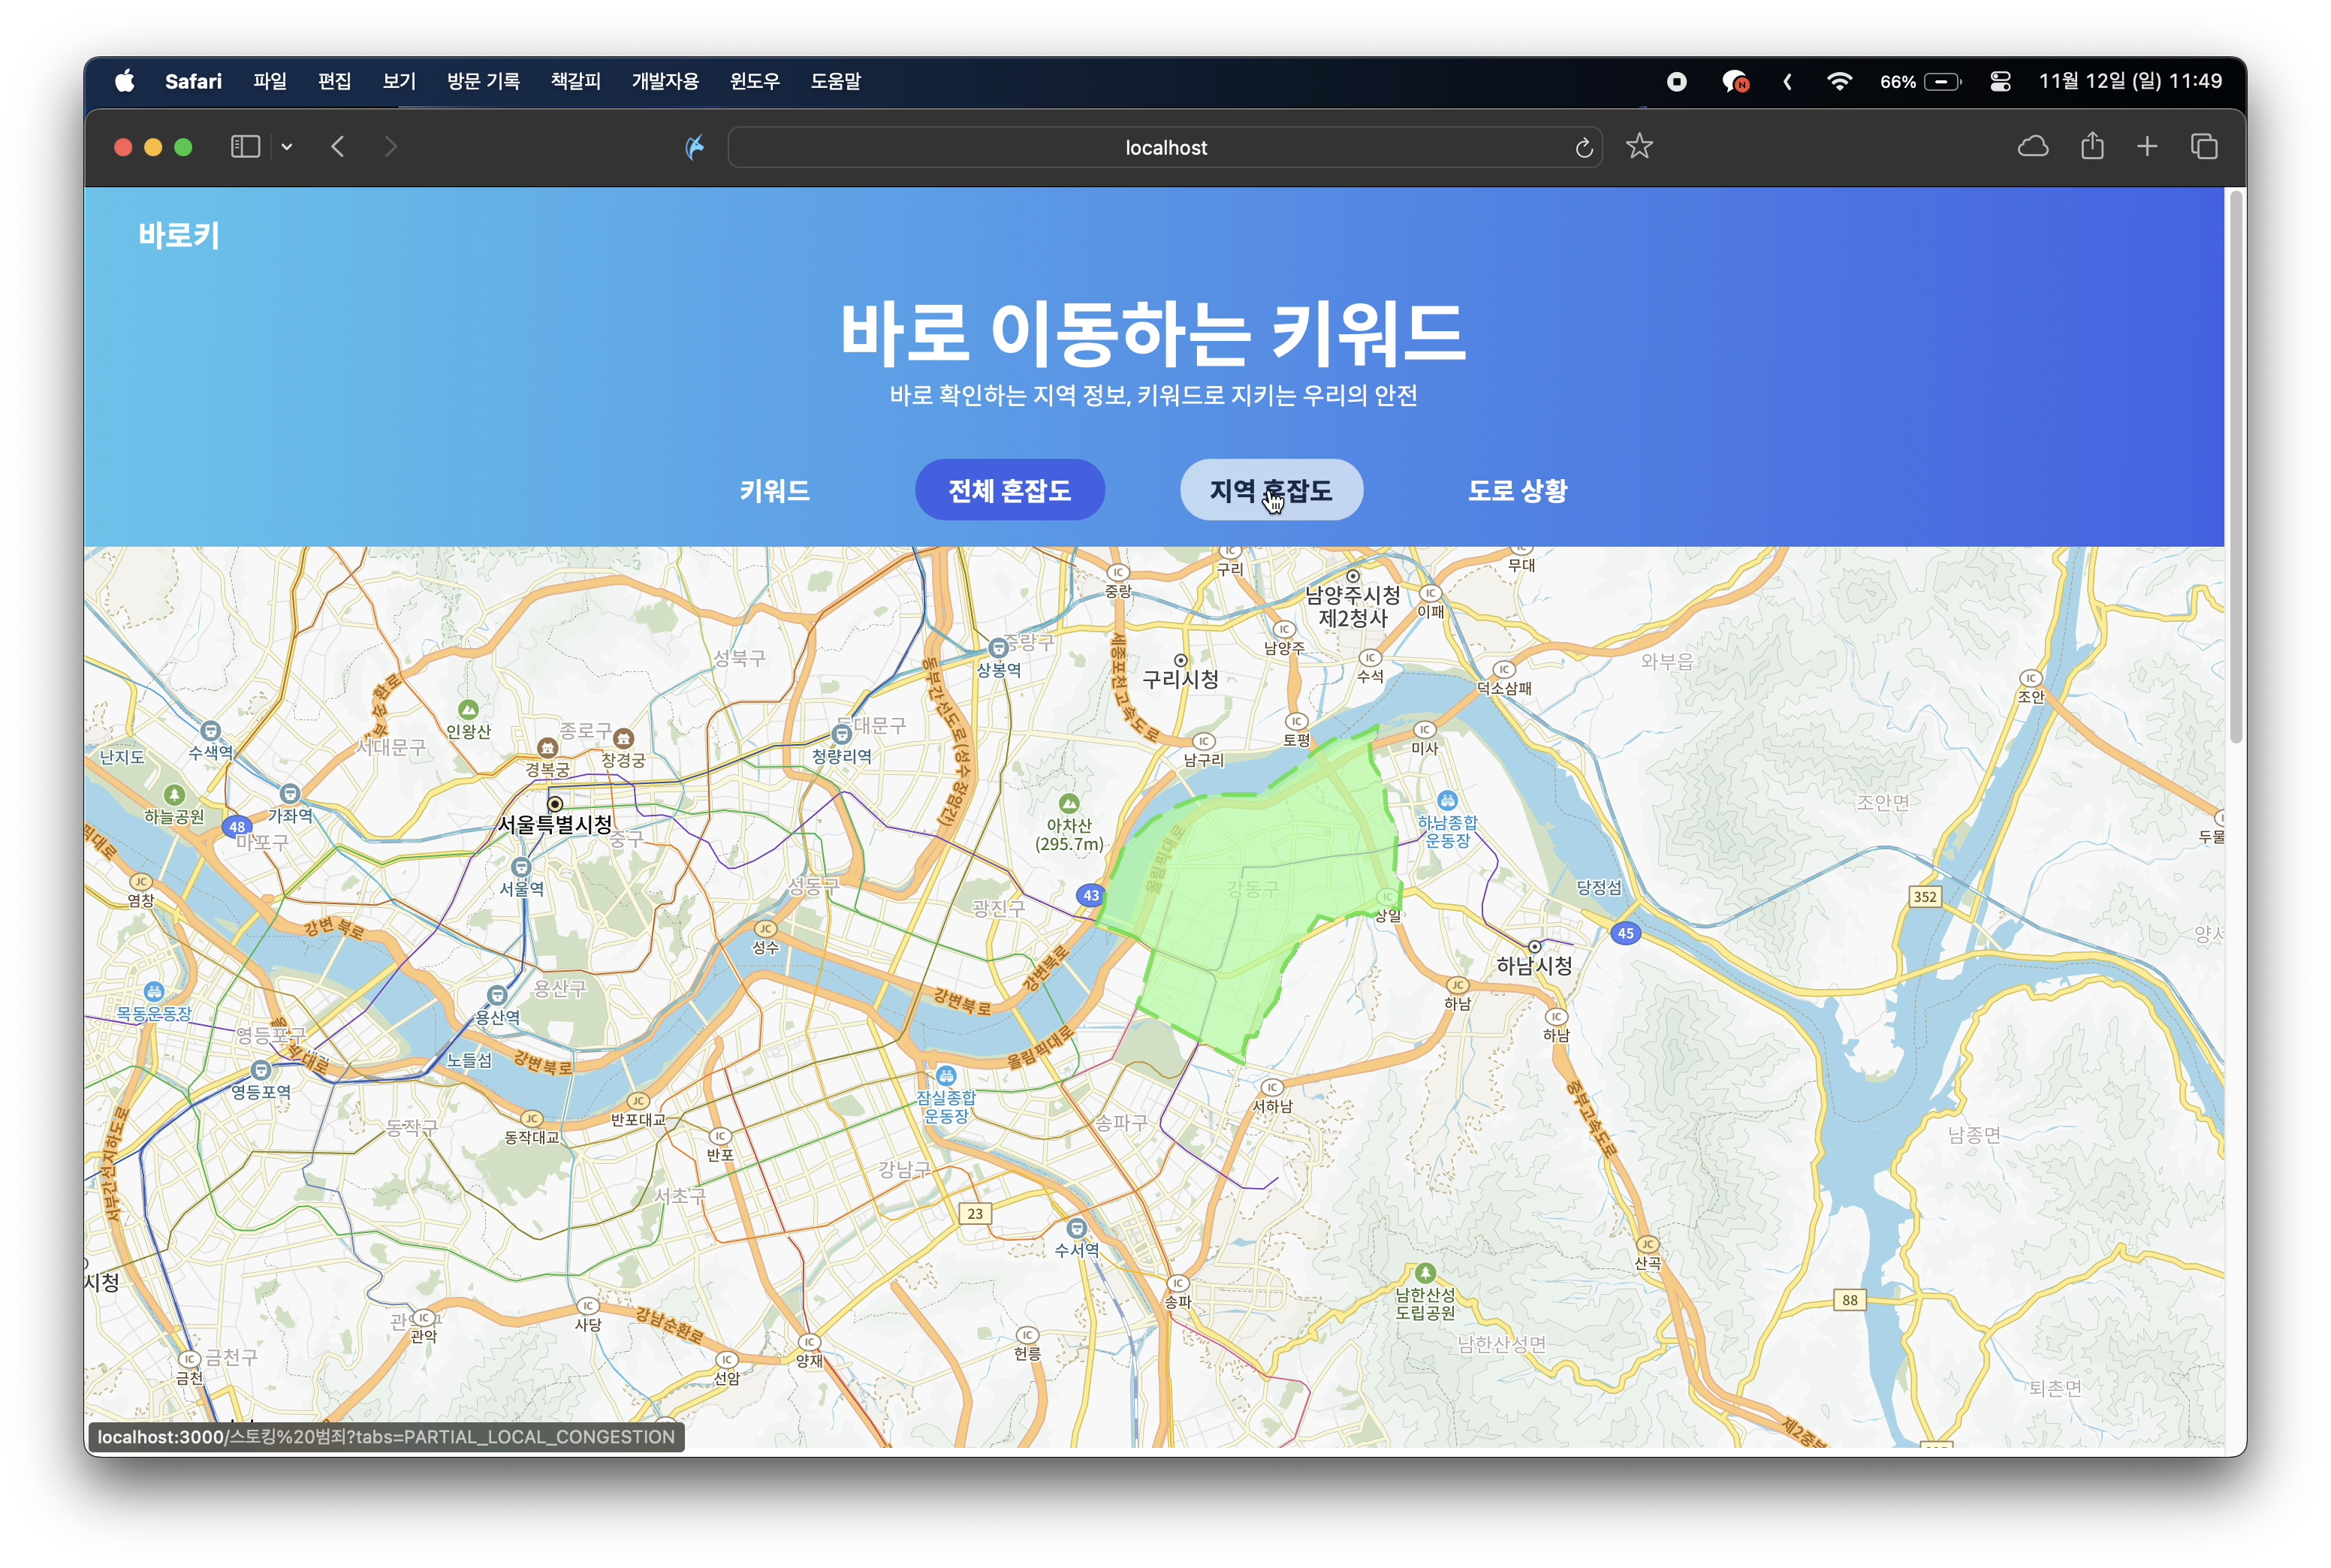The image size is (2331, 1568).
Task: Click the 바로키 logo link
Action: click(179, 236)
